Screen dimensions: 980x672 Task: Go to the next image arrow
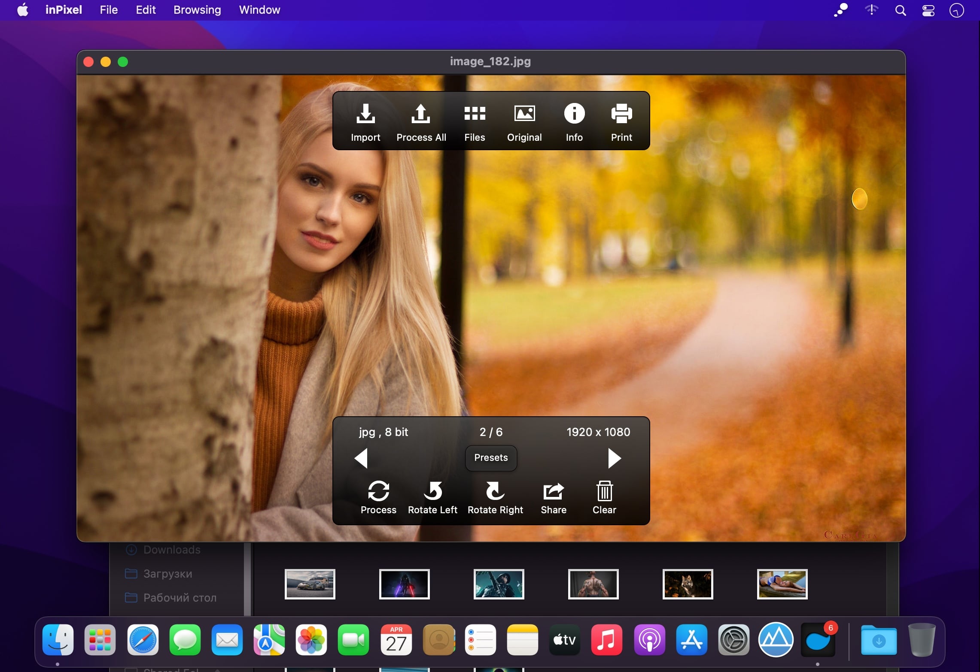(x=615, y=458)
